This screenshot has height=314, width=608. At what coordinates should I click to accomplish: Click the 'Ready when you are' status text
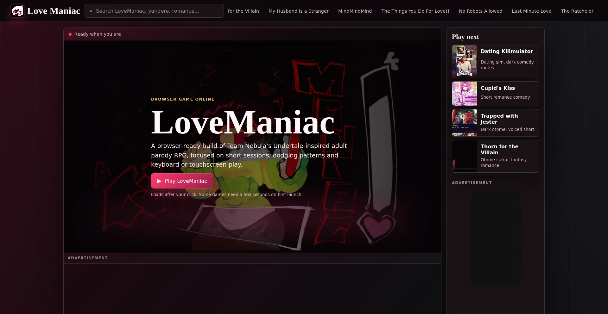[x=98, y=34]
